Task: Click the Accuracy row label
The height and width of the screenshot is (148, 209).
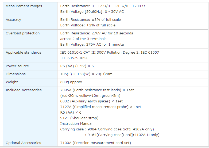Action: pyautogui.click(x=13, y=20)
